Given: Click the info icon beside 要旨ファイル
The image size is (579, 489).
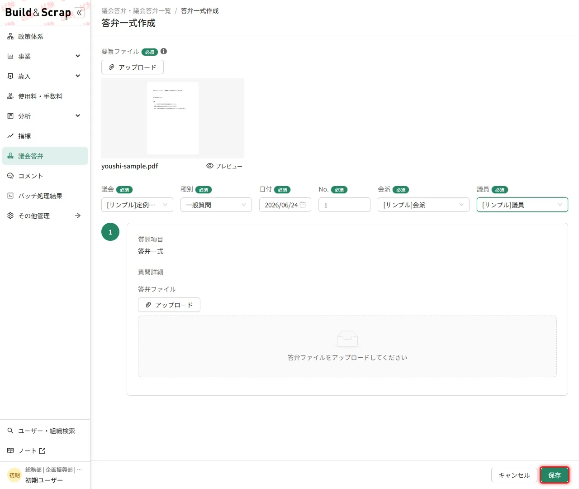Looking at the screenshot, I should click(164, 51).
